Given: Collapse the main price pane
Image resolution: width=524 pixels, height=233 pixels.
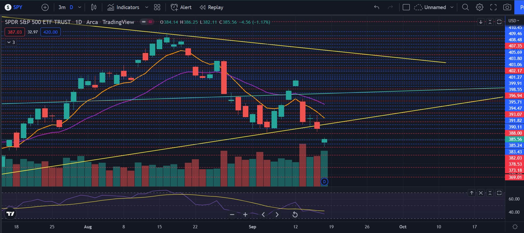Looking at the screenshot, I should tap(490, 22).
